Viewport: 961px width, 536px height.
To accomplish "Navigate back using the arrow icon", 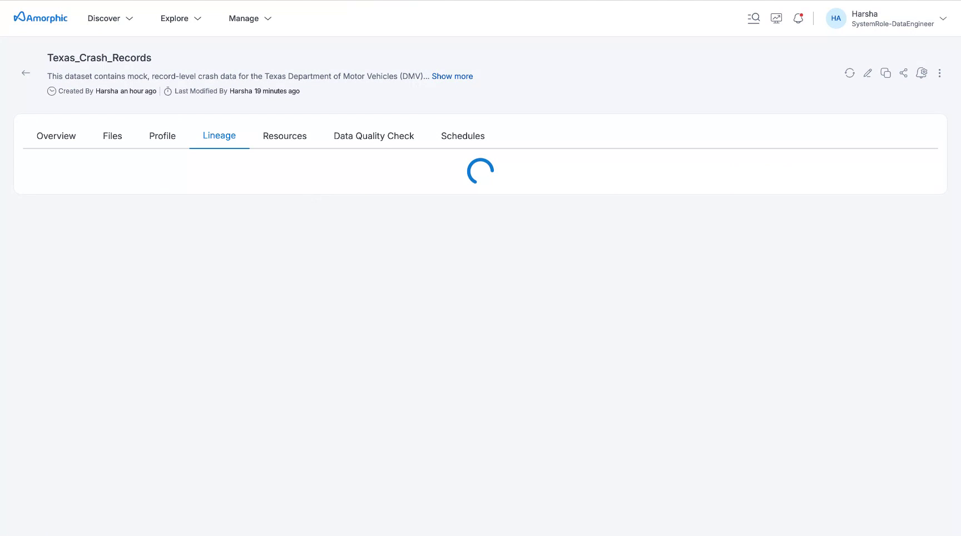I will pos(26,73).
